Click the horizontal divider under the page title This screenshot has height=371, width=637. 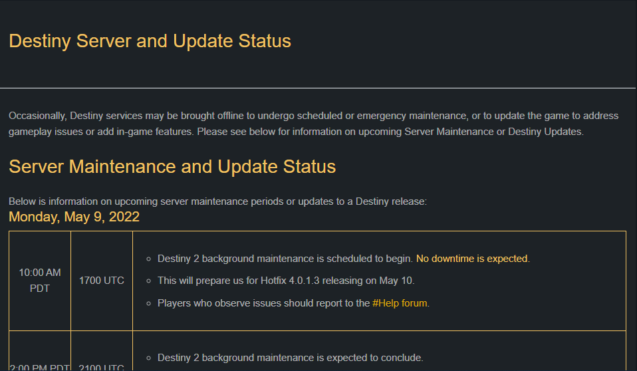point(318,88)
